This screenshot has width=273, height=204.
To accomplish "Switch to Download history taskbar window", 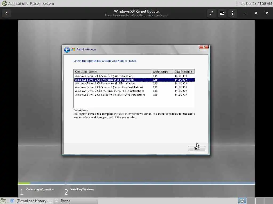I will pyautogui.click(x=31, y=201).
